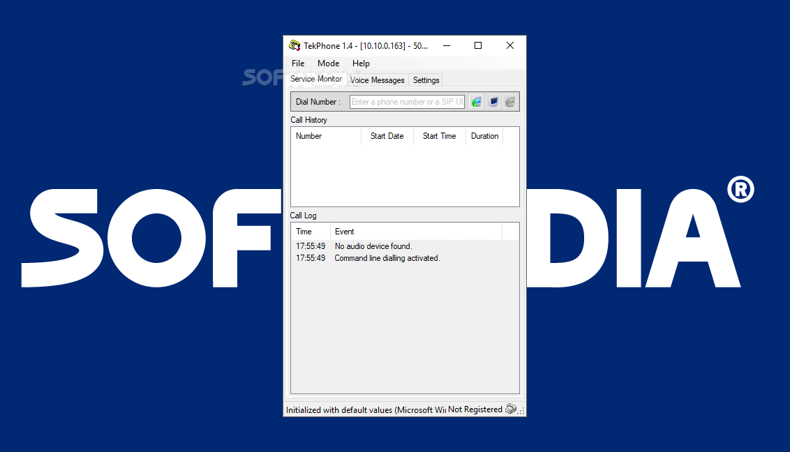Click the green call dial icon
This screenshot has width=790, height=452.
coord(476,102)
